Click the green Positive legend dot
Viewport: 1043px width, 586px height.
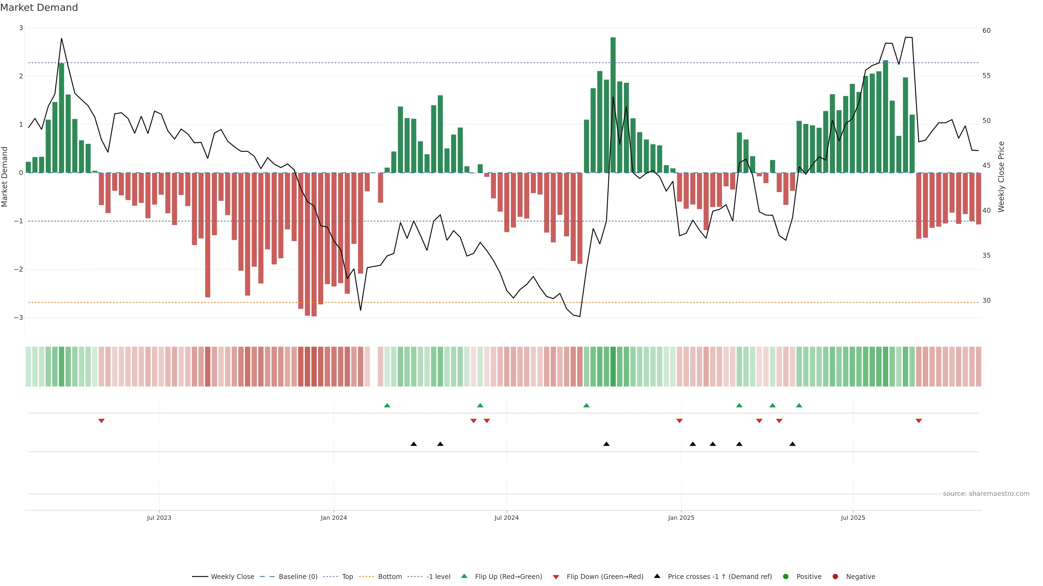(786, 576)
